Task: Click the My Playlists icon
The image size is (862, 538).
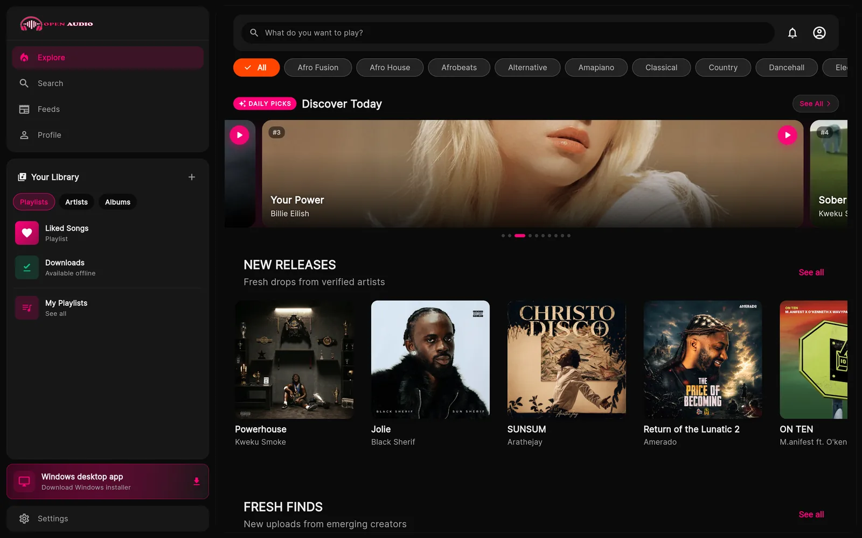Action: pos(27,308)
